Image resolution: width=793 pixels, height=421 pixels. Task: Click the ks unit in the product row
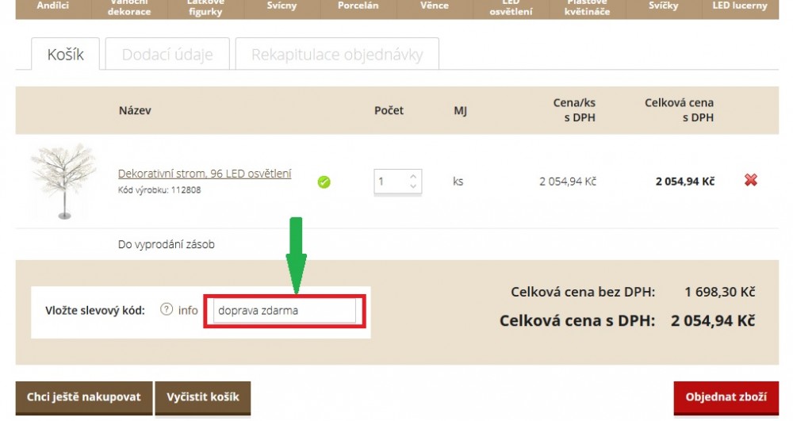coord(458,181)
